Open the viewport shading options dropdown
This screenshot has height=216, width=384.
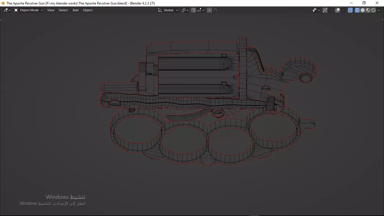379,10
